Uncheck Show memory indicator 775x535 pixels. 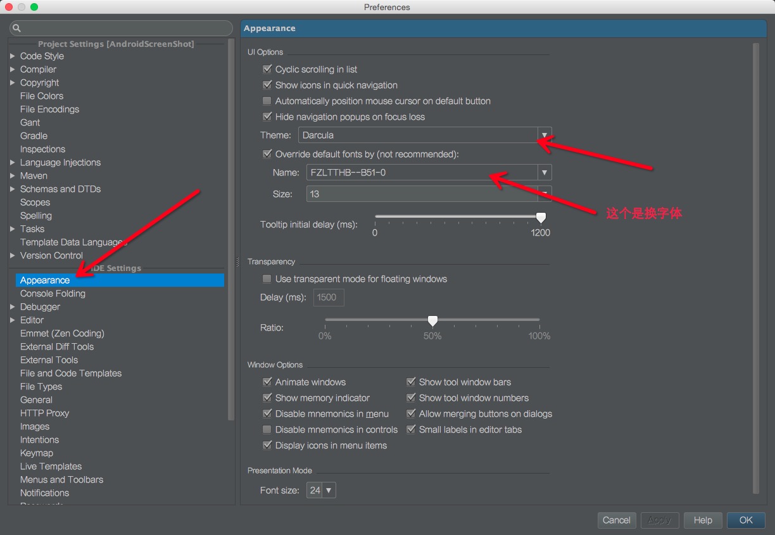[x=267, y=398]
